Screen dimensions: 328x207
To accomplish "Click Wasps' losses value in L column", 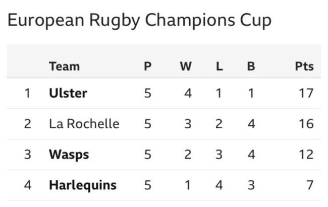I will [219, 154].
